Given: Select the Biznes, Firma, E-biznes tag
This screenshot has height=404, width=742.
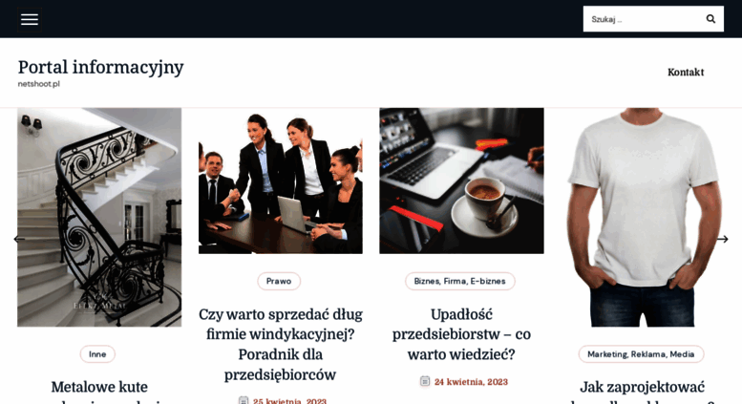Looking at the screenshot, I should click(460, 281).
